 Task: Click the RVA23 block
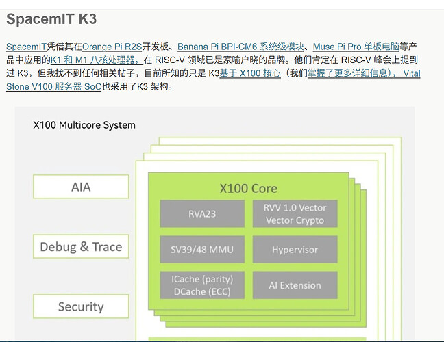pos(202,214)
